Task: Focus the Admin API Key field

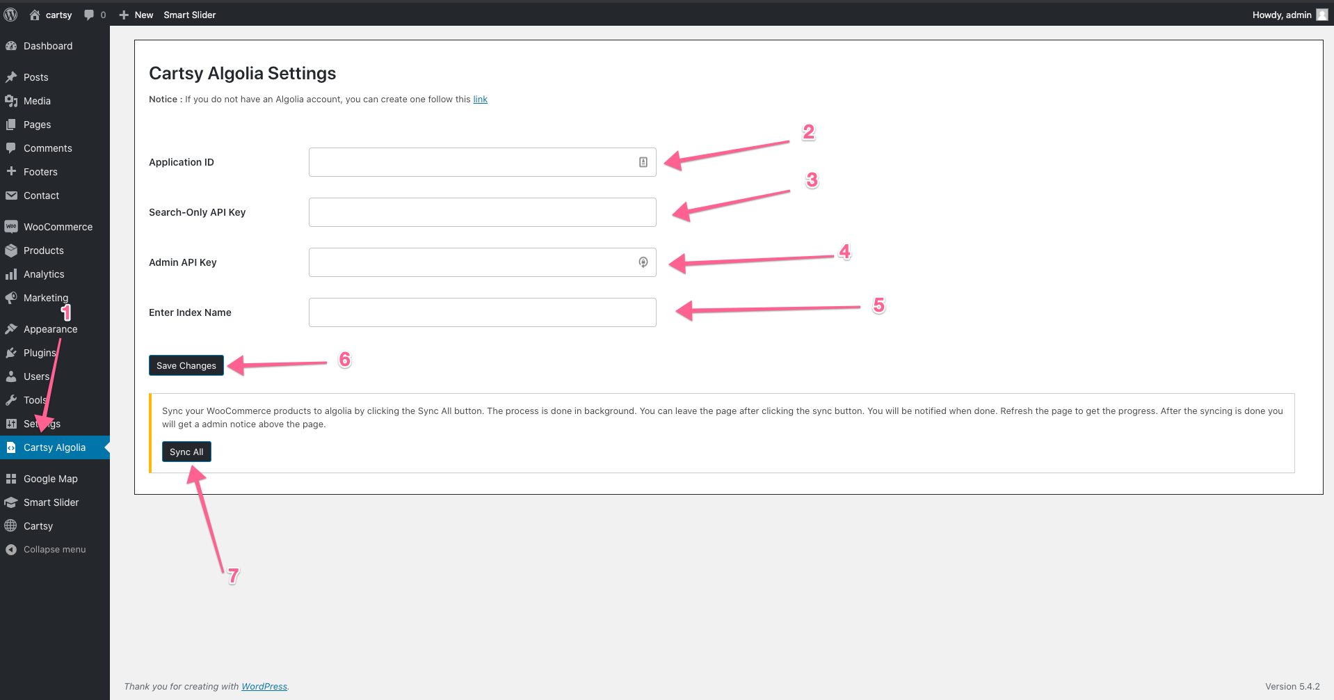Action: tap(483, 262)
